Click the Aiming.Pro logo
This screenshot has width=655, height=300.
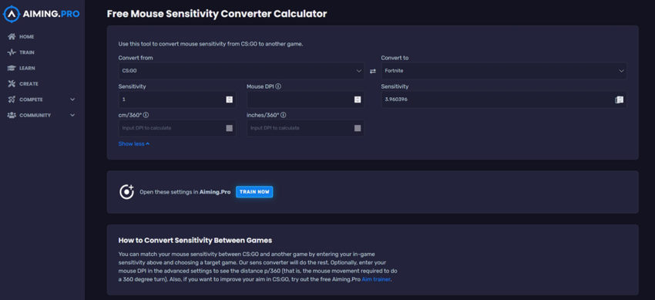click(x=41, y=14)
